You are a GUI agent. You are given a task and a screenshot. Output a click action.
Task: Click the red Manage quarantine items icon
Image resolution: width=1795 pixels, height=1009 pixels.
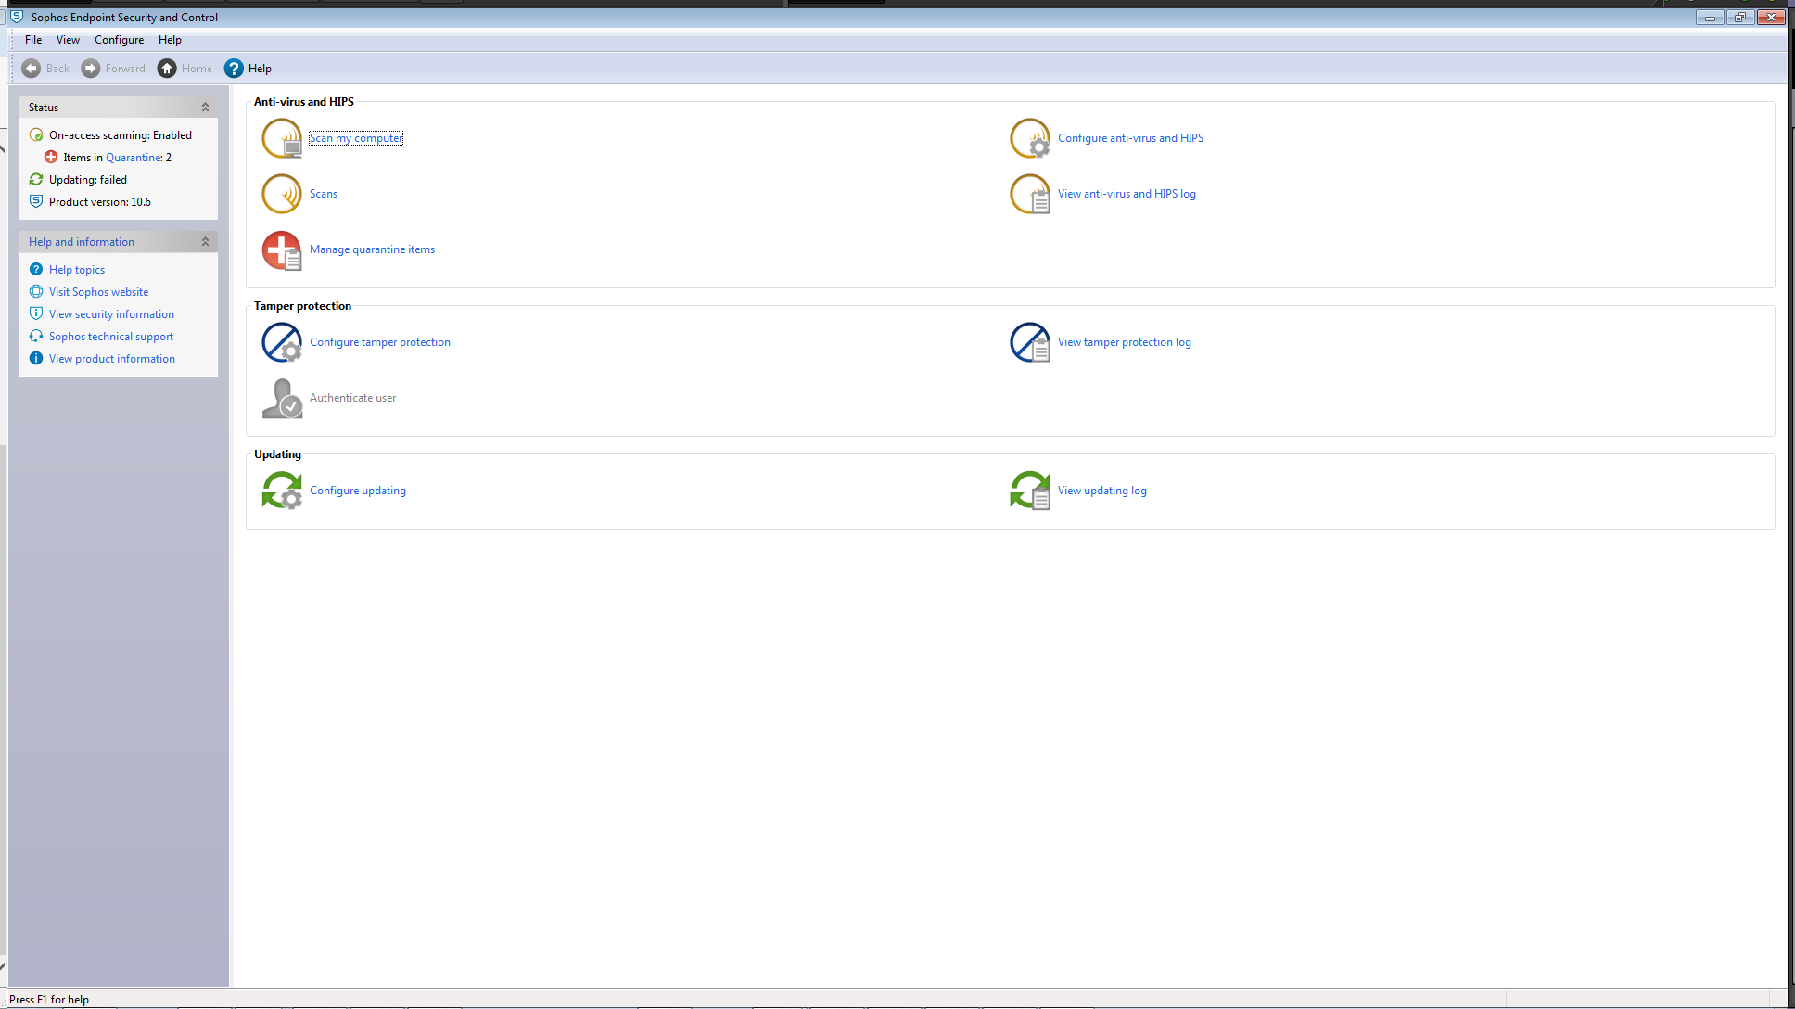[x=282, y=249]
